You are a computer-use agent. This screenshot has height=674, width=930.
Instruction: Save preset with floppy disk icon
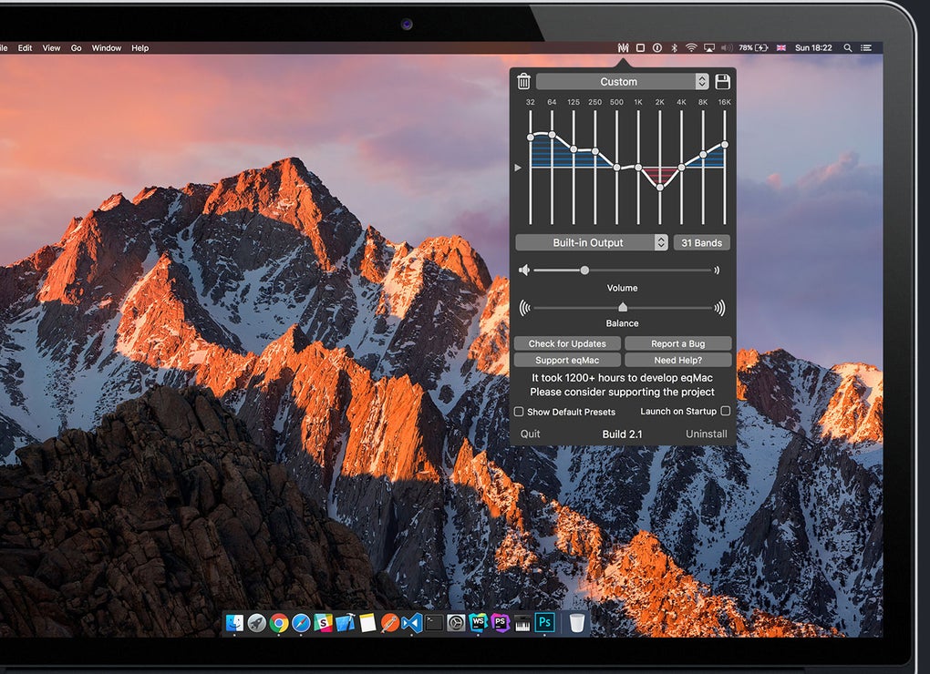coord(722,81)
